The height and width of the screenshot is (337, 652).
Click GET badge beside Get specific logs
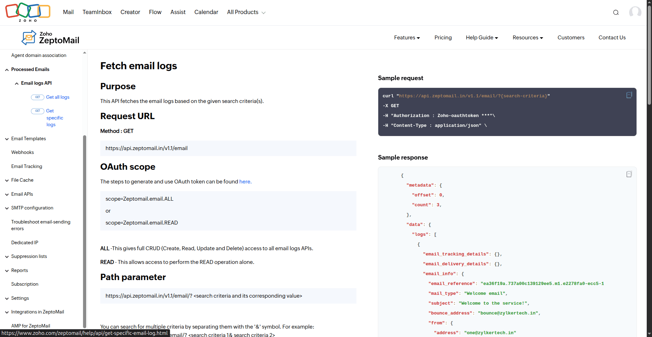(x=38, y=111)
